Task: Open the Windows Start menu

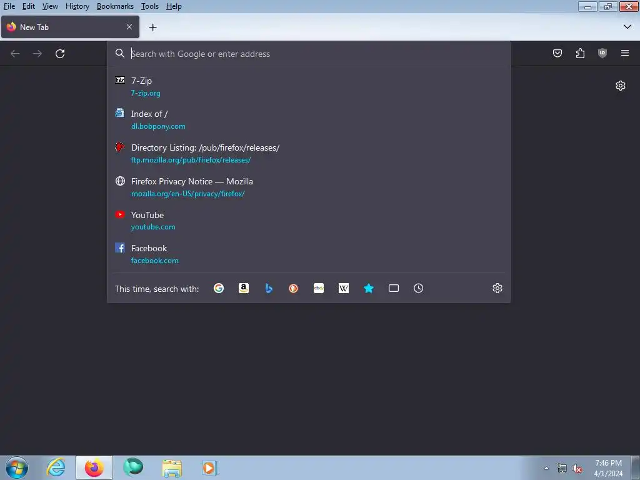Action: point(17,467)
